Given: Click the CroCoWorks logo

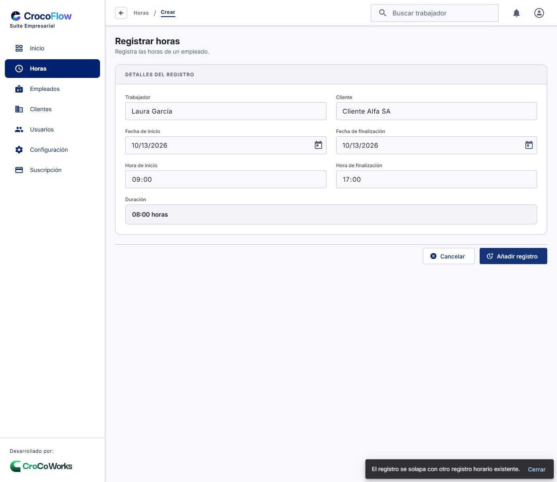Looking at the screenshot, I should [41, 466].
